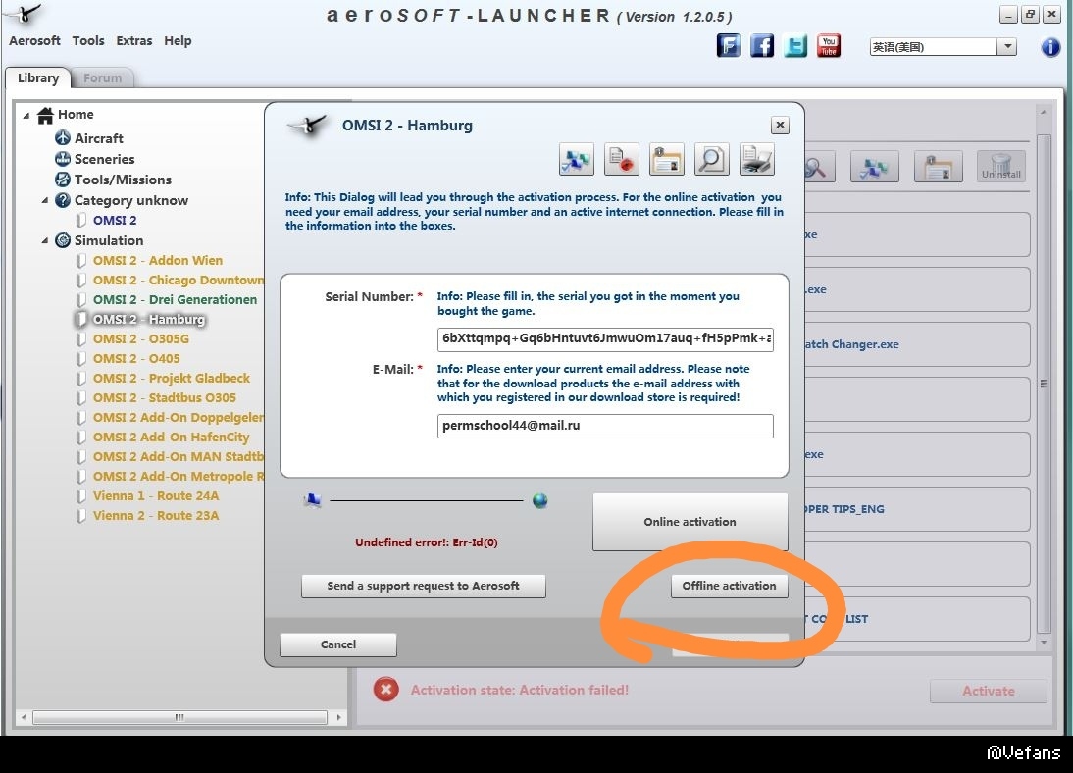1073x773 pixels.
Task: Collapse the Simulation tree node
Action: point(44,241)
